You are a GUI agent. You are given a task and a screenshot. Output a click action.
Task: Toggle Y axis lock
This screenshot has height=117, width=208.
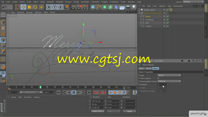coord(55,7)
